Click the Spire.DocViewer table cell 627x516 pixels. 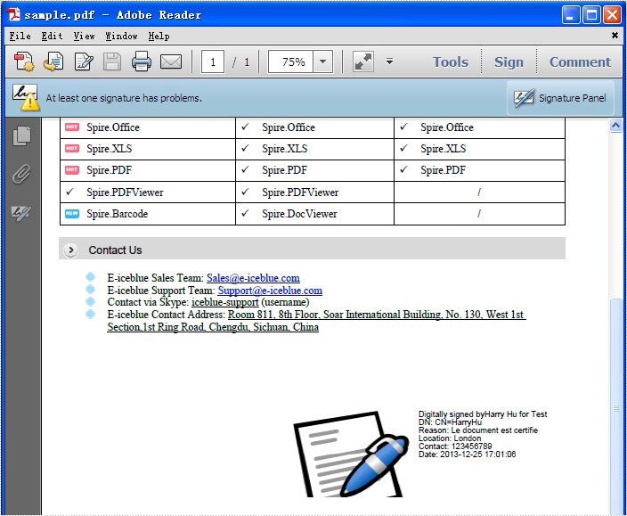[x=314, y=214]
